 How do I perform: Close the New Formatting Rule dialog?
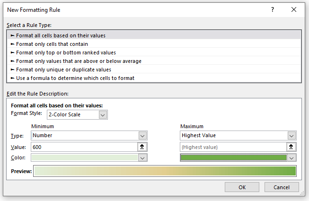294,9
